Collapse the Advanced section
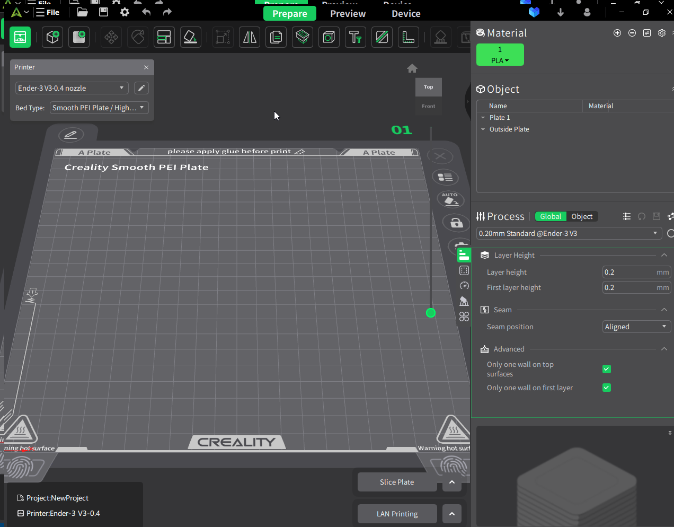The image size is (674, 527). pos(664,349)
